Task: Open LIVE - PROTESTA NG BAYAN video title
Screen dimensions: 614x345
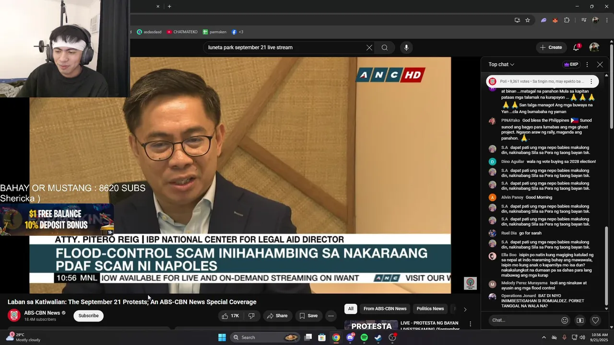Action: coord(430,326)
